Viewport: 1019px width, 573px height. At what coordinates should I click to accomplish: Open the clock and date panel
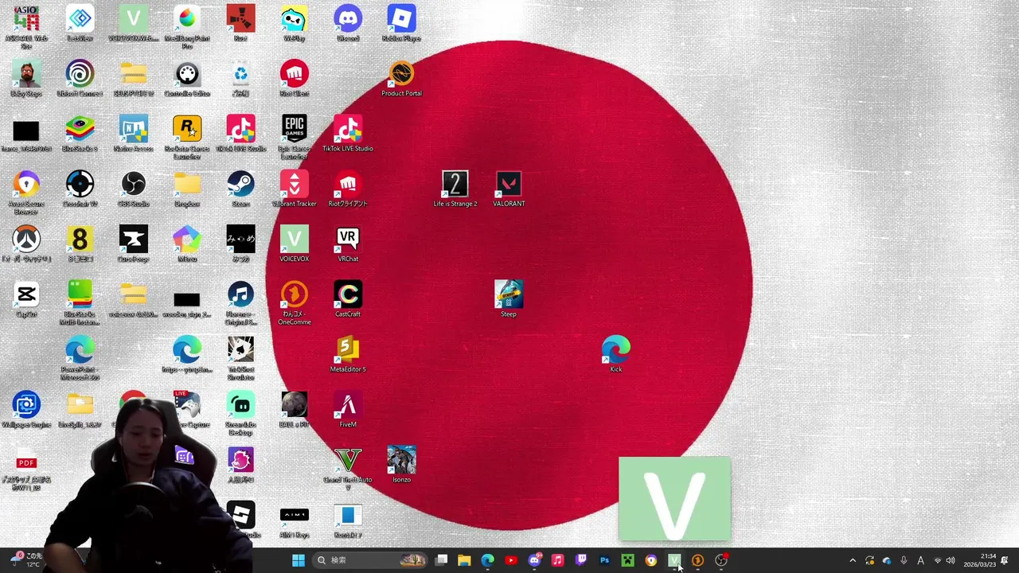coord(979,560)
